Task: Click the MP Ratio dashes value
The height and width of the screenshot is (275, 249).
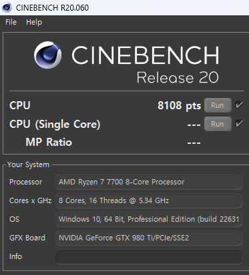Action: click(194, 142)
